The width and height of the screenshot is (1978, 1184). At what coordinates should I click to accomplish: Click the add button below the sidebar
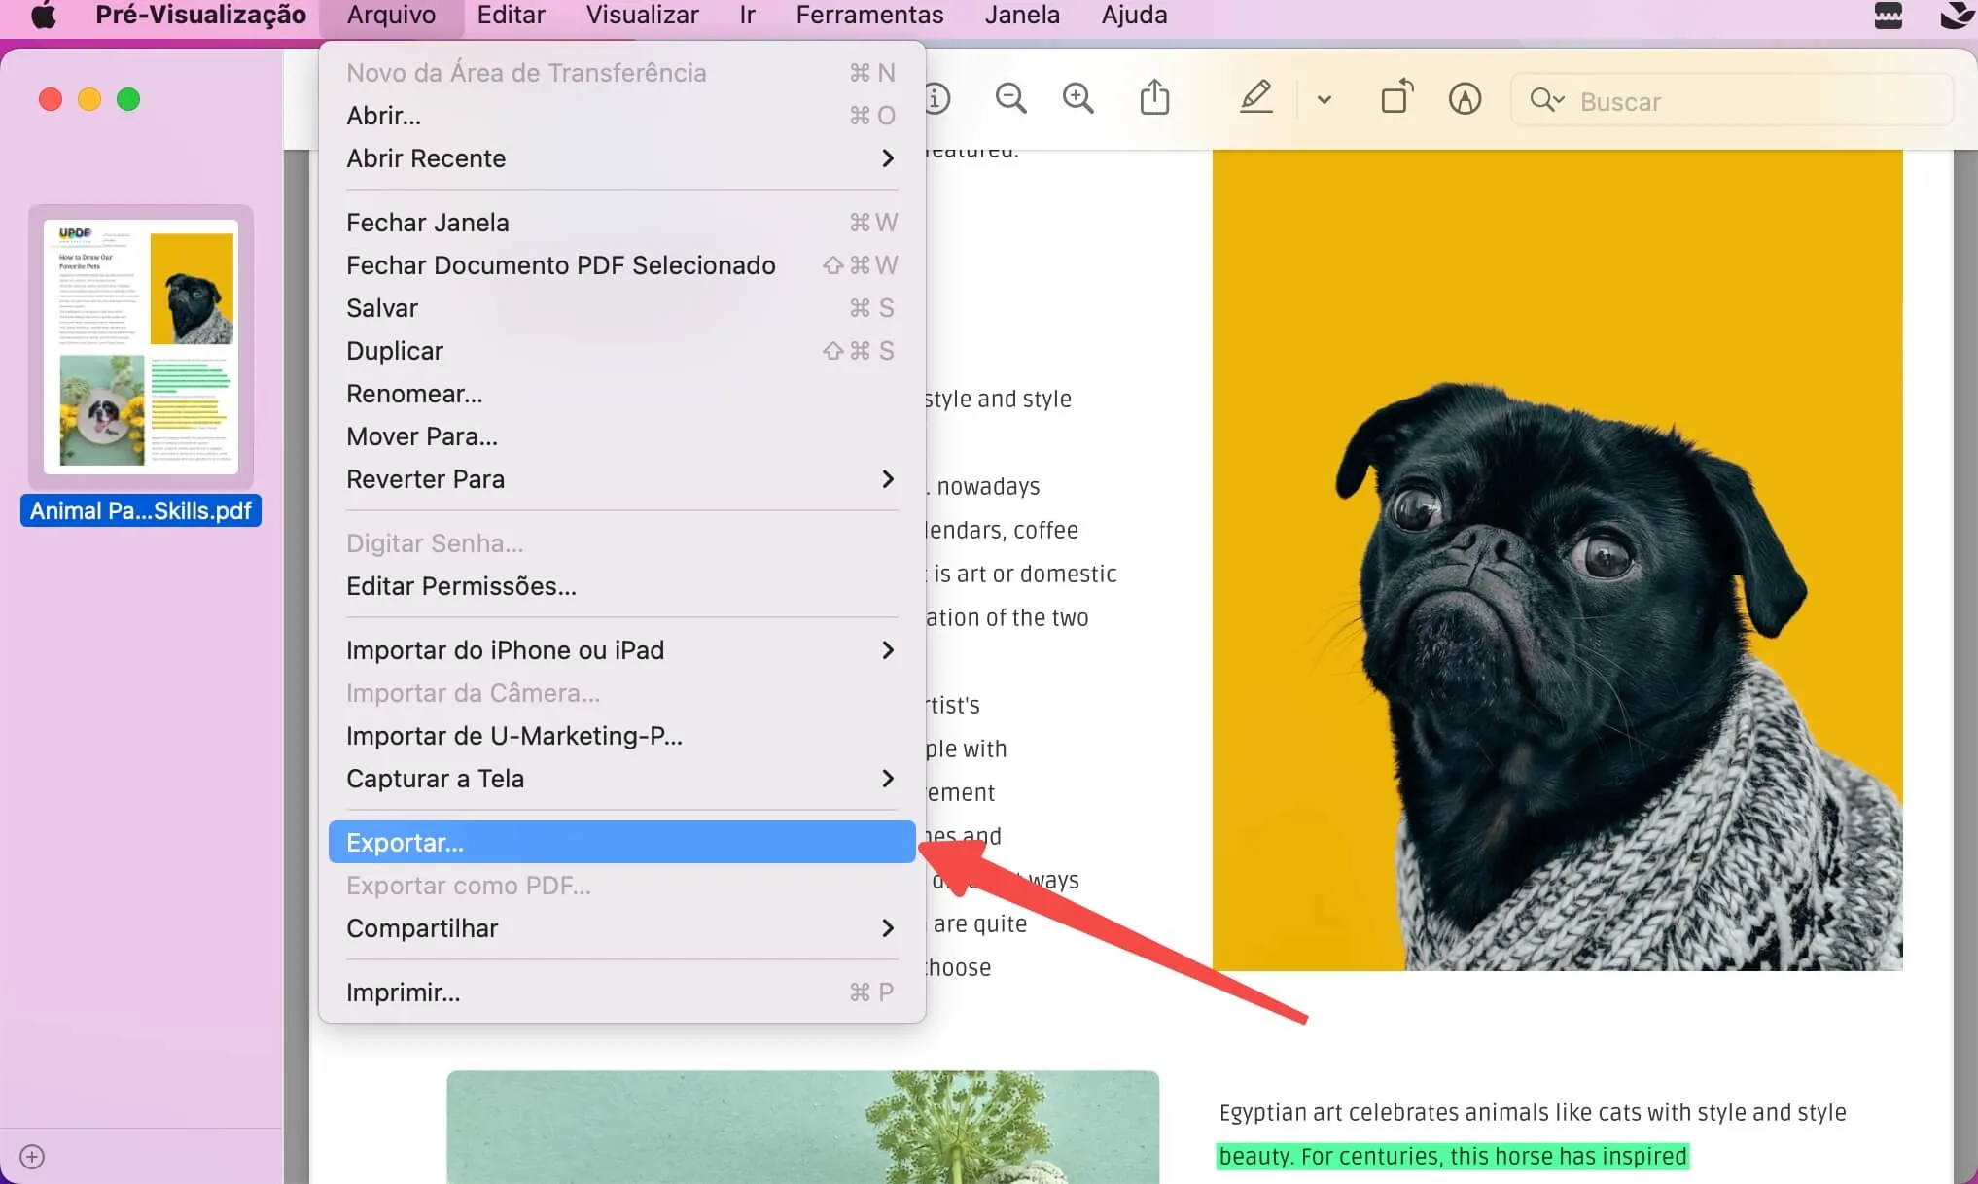pos(31,1157)
